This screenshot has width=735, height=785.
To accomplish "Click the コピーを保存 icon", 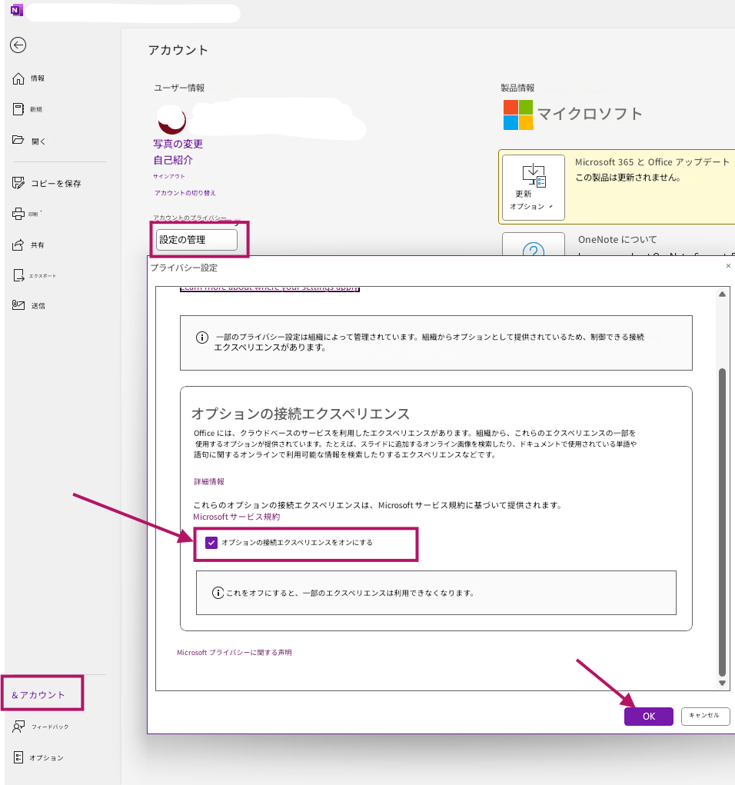I will (x=18, y=183).
